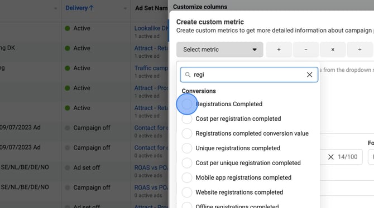Image resolution: width=374 pixels, height=208 pixels.
Task: Click the Create custom metric heading
Action: [210, 22]
